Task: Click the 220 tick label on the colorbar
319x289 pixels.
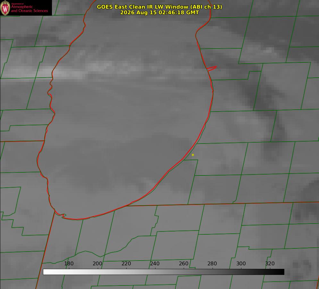Action: pyautogui.click(x=126, y=264)
